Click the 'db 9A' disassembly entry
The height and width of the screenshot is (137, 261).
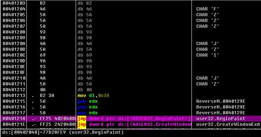[x=85, y=61]
